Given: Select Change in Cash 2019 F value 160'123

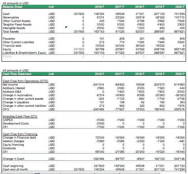Looking at the screenshot, I should (159, 159).
